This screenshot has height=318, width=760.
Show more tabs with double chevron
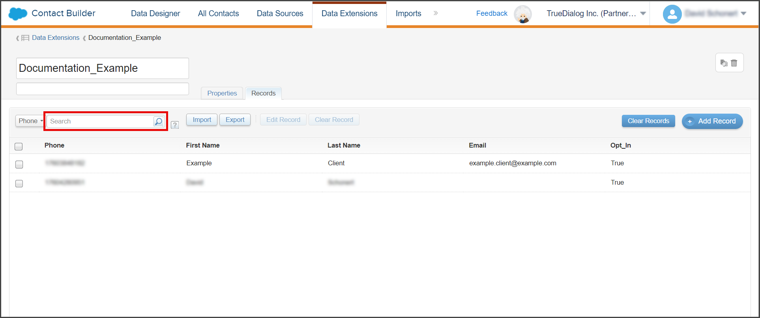[436, 13]
